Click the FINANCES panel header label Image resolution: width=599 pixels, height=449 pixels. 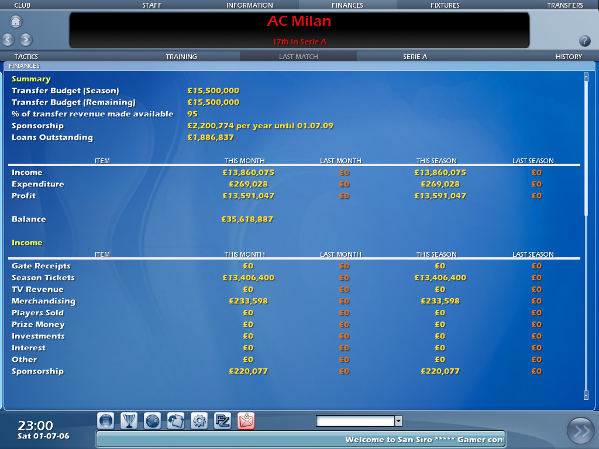coord(24,65)
